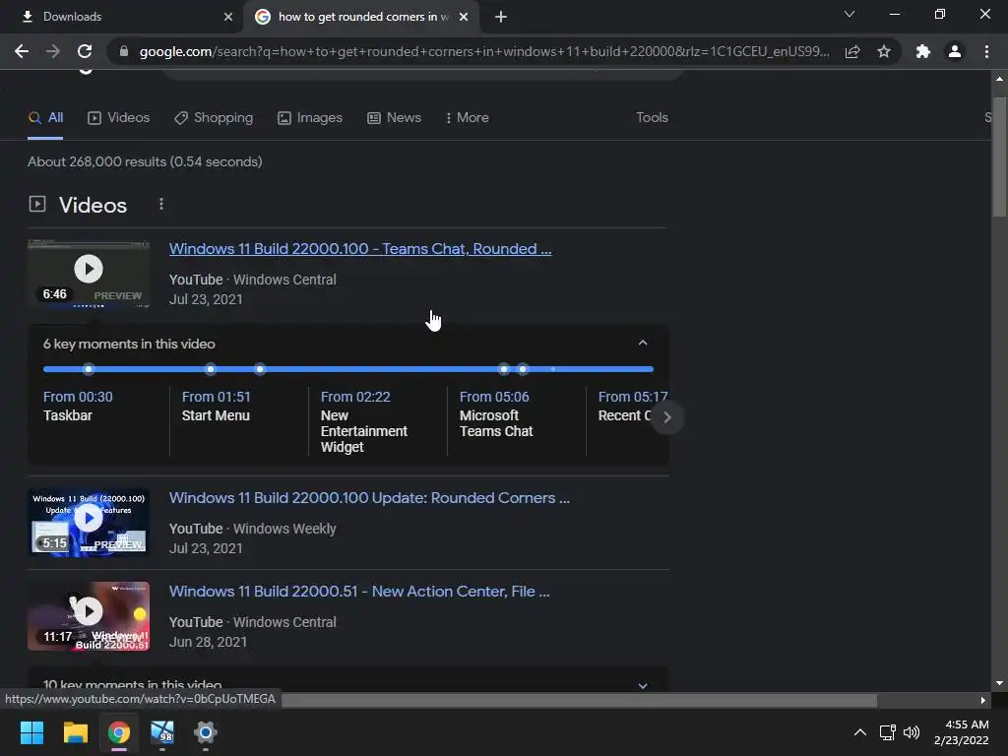Bookmark this page with the star icon
This screenshot has height=756, width=1008.
(884, 51)
